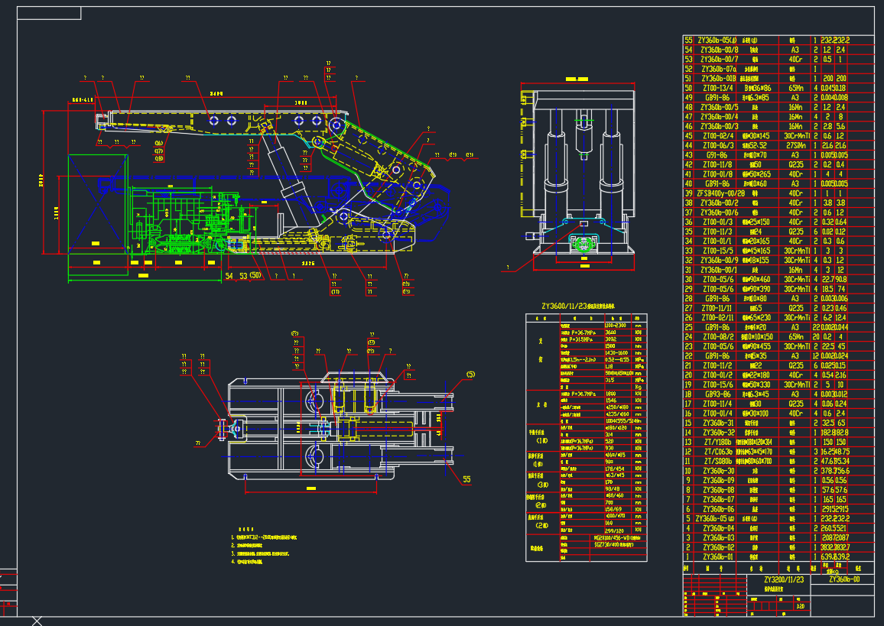Click the ZT00-06/3 code cell

point(718,146)
